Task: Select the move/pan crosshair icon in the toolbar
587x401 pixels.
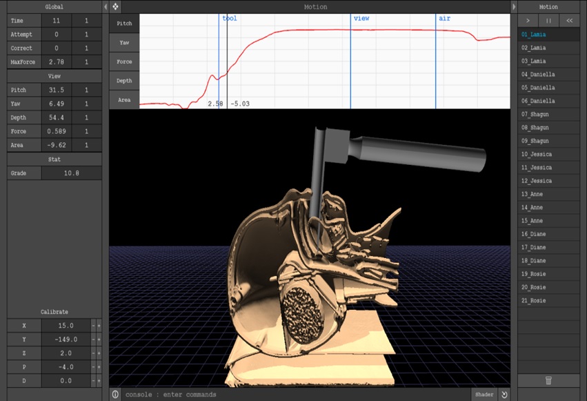Action: pos(115,6)
